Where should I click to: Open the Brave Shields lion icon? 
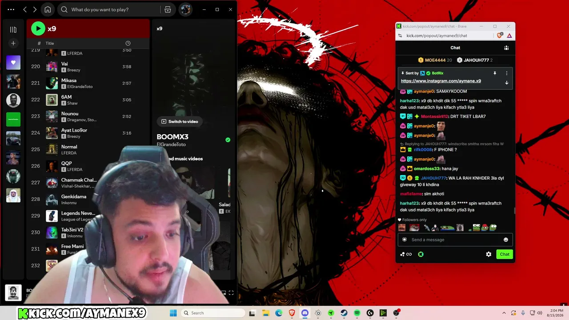tap(501, 36)
